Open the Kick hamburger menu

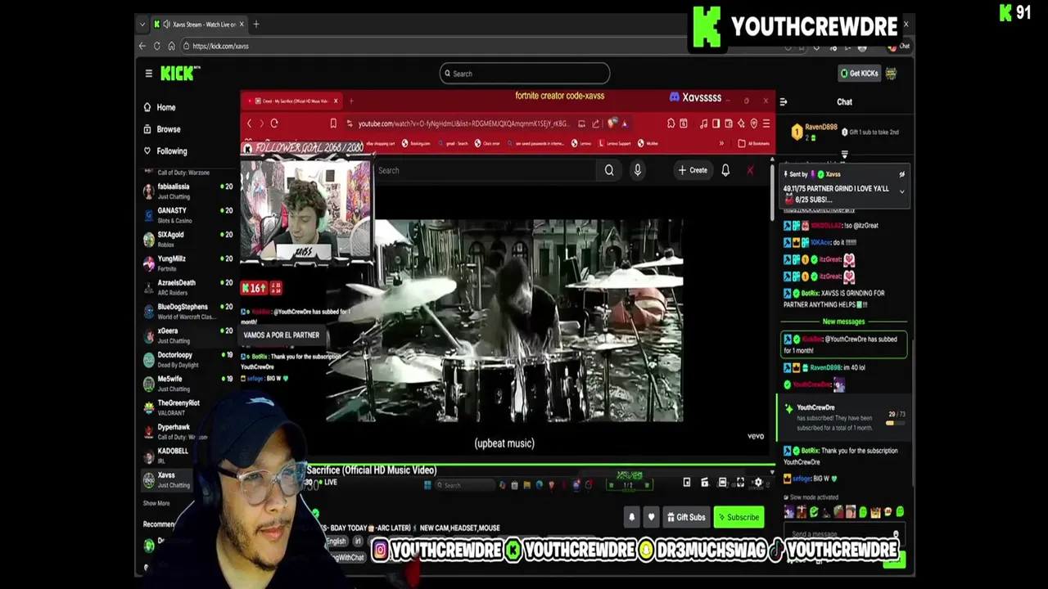coord(148,74)
